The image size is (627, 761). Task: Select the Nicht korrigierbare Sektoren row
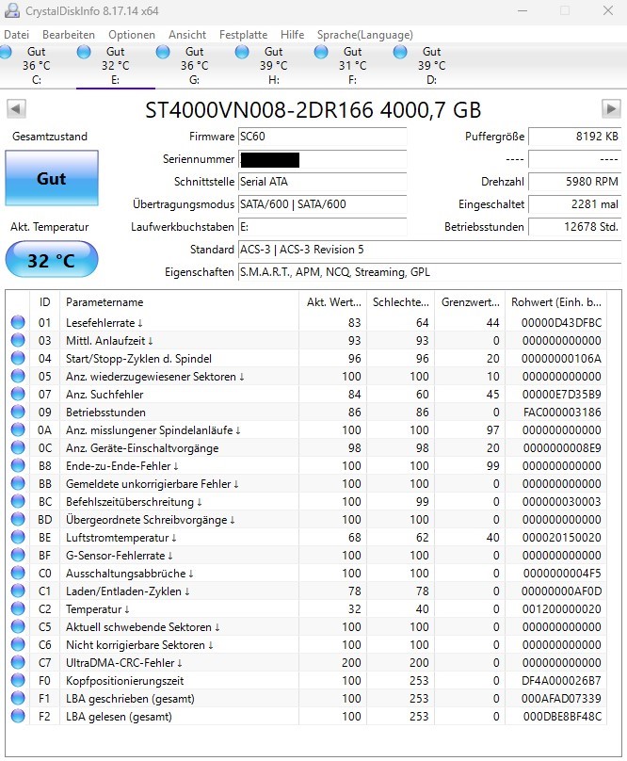click(308, 644)
